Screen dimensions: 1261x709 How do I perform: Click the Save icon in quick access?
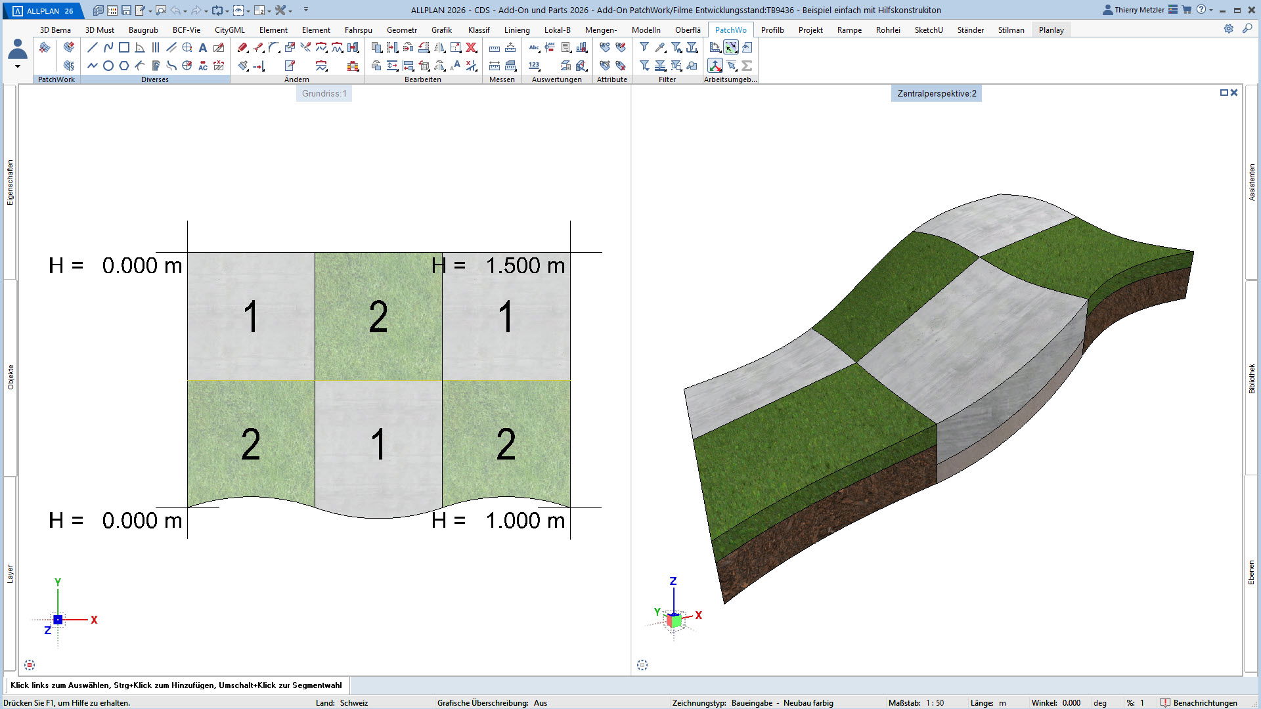[x=127, y=11]
